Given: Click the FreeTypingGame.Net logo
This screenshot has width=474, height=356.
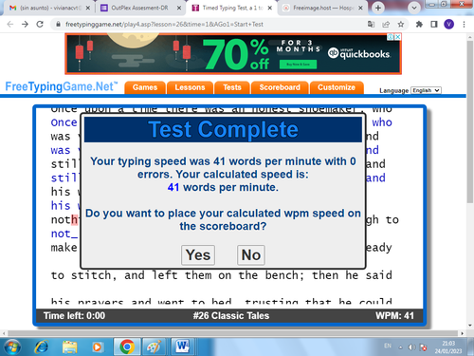Looking at the screenshot, I should (x=62, y=86).
